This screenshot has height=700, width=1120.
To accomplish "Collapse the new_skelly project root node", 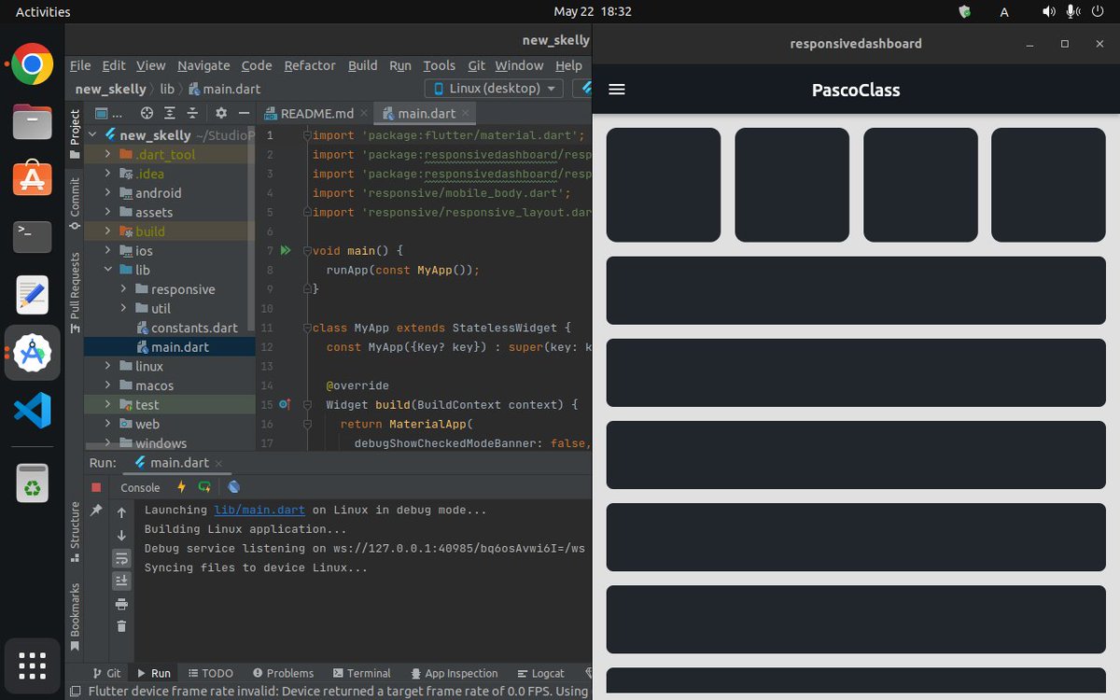I will click(93, 135).
